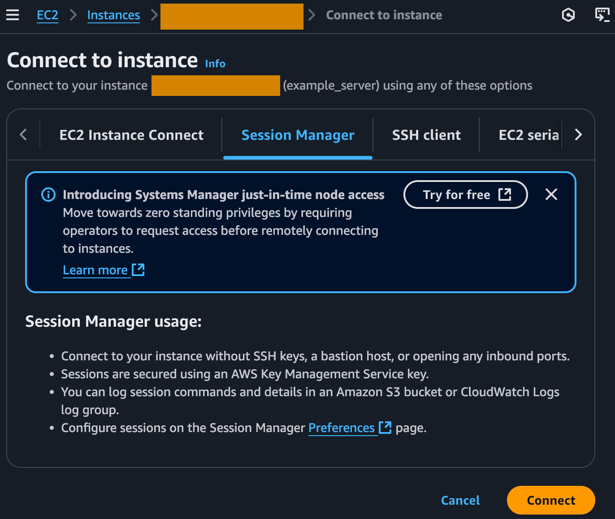The width and height of the screenshot is (615, 519).
Task: Click the Cancel button
Action: click(460, 500)
